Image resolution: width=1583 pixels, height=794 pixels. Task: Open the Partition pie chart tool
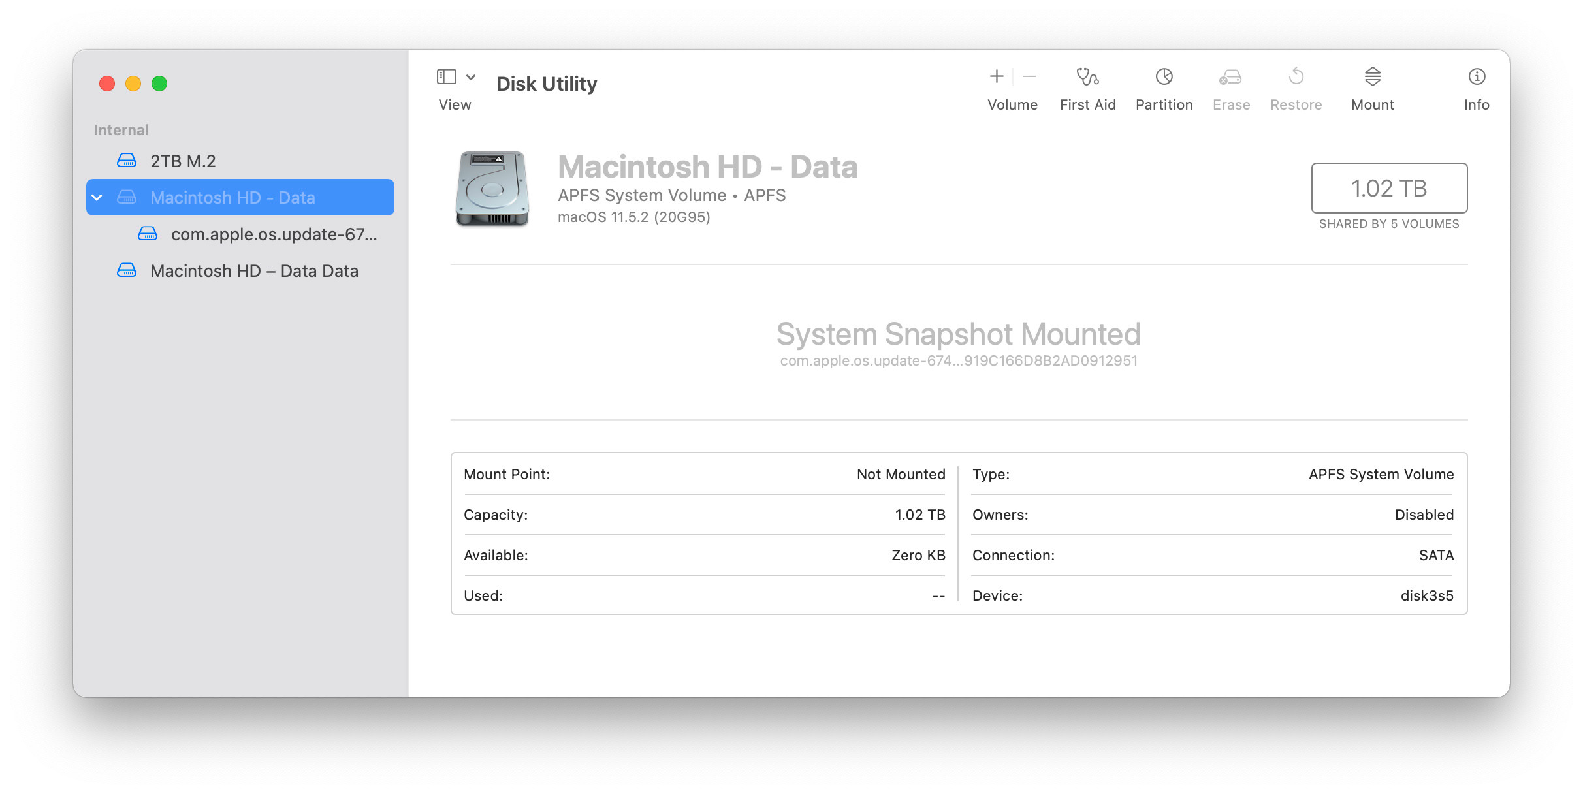point(1164,77)
